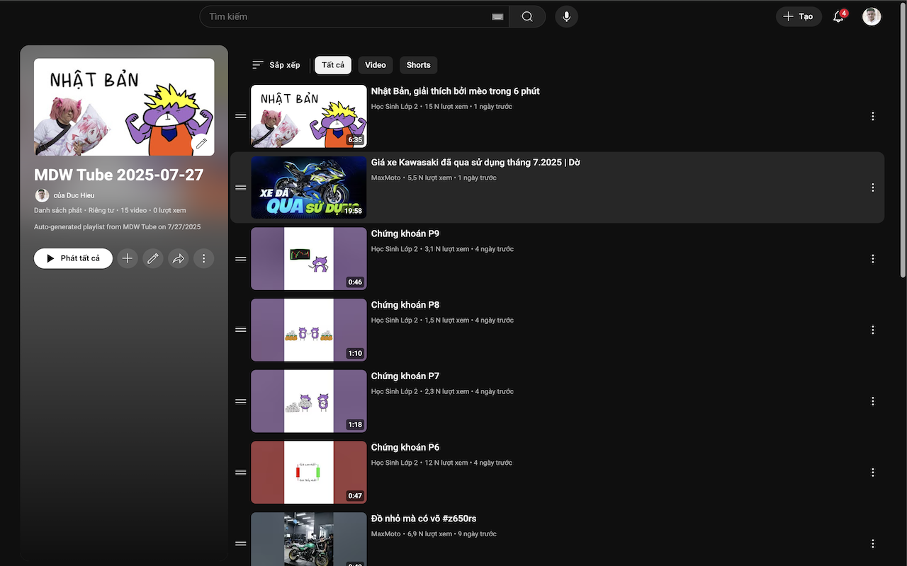Viewport: 907px width, 566px height.
Task: Open Giá xe Kawasaki đã qua sử dụng video
Action: tap(476, 163)
